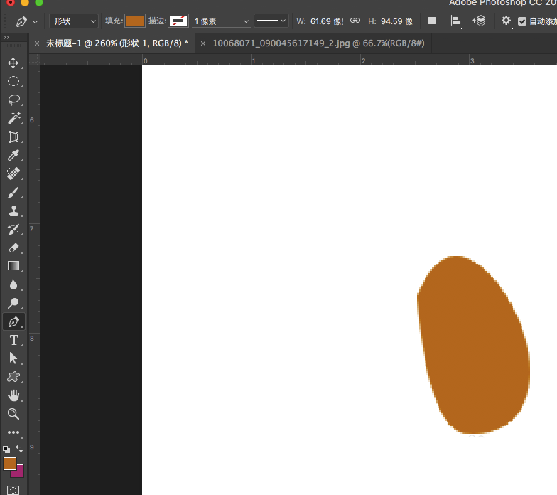Select the Horizontal Type tool
Screen dimensions: 557x495
13,340
